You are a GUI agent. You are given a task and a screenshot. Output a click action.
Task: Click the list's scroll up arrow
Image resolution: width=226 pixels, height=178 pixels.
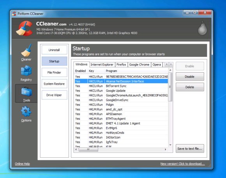pos(170,70)
